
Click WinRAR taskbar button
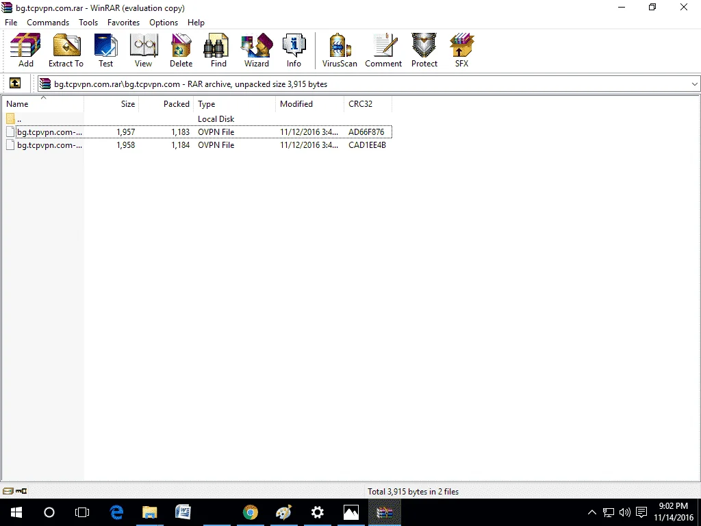(385, 512)
